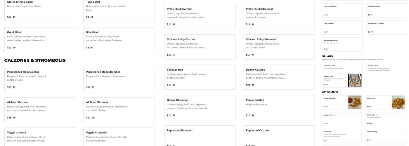409x146 pixels.
Task: View the Onion Rings photo
Action: (398, 102)
